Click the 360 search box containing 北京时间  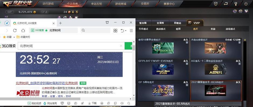71,46
